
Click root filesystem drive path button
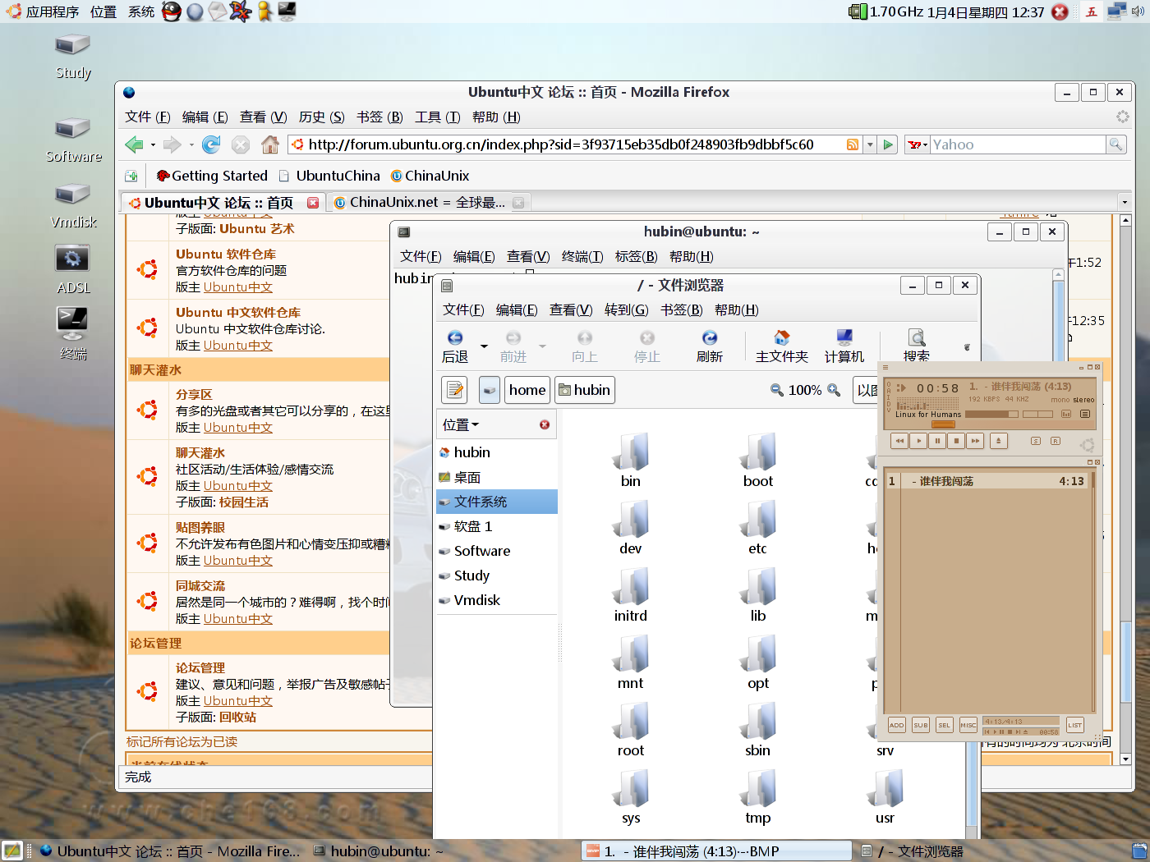[490, 390]
